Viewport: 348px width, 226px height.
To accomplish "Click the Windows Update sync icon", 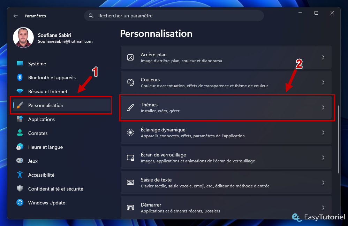I will point(20,203).
